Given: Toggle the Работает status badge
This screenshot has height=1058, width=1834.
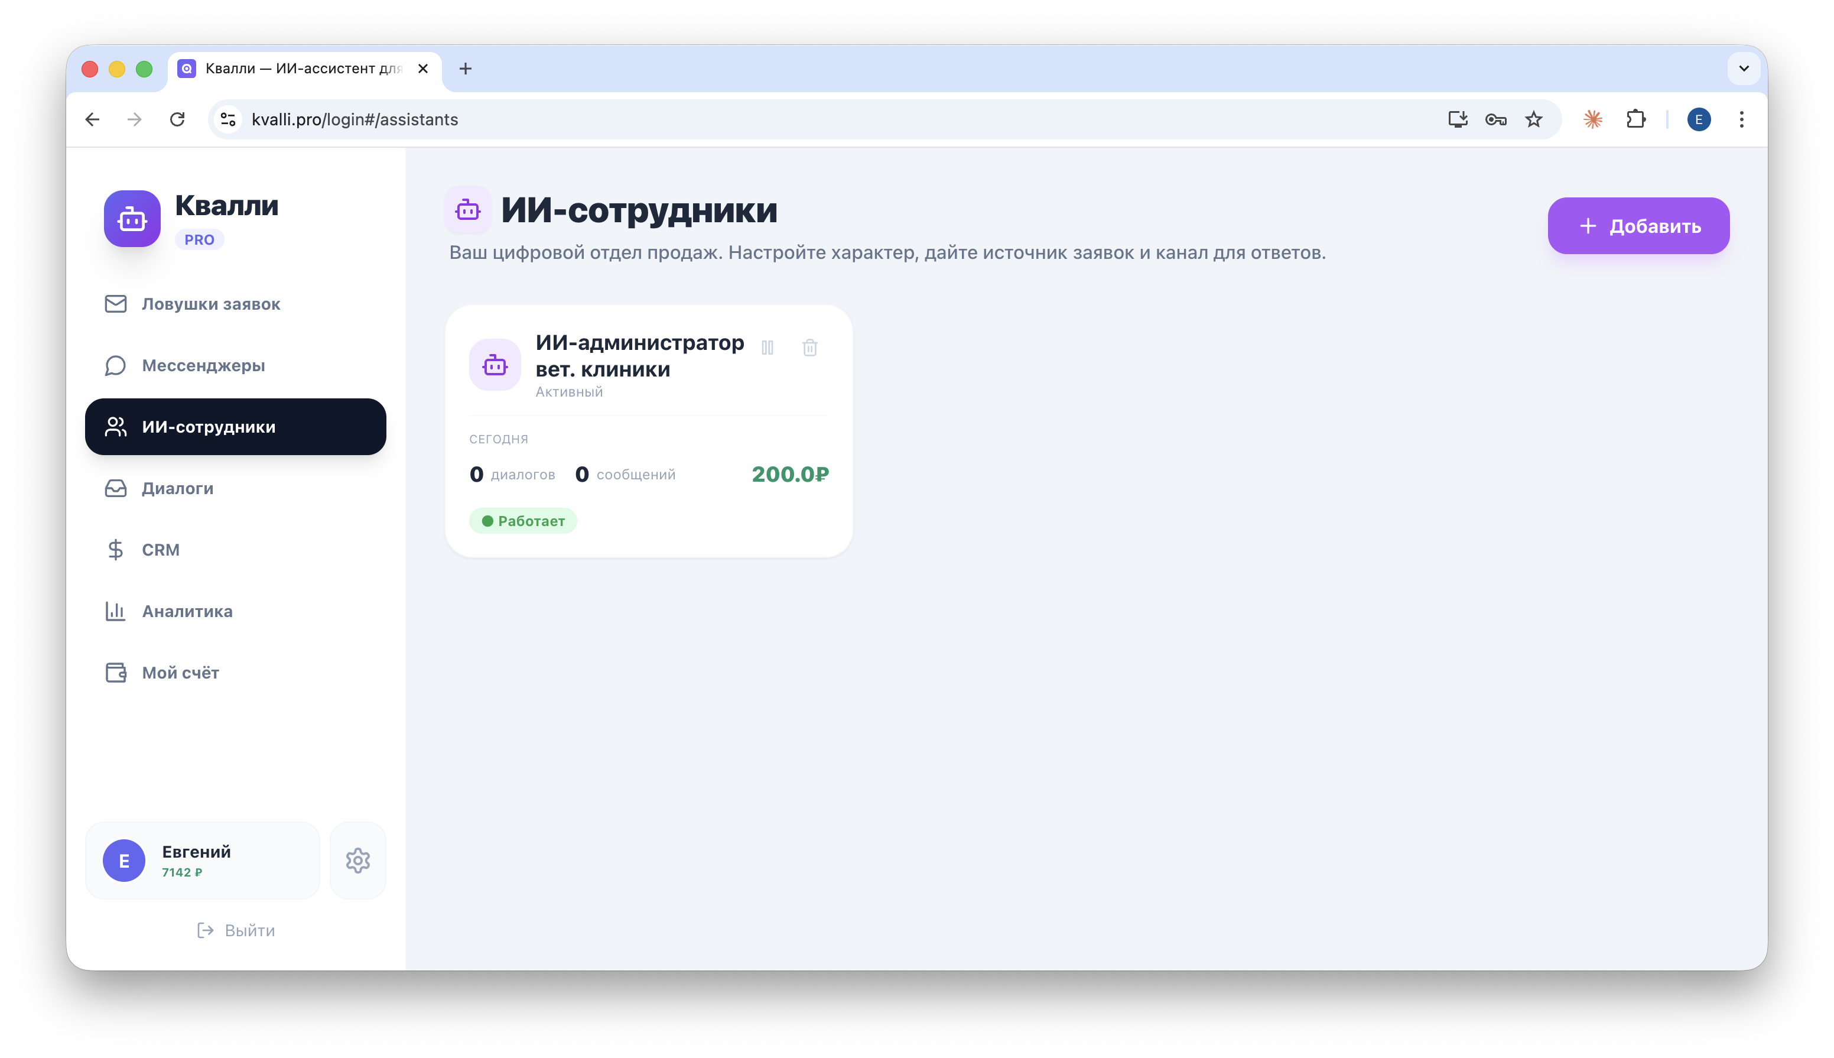Looking at the screenshot, I should (x=523, y=520).
